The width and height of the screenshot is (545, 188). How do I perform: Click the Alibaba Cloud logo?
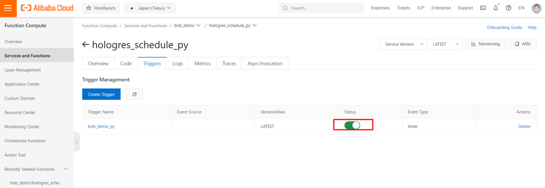click(47, 8)
